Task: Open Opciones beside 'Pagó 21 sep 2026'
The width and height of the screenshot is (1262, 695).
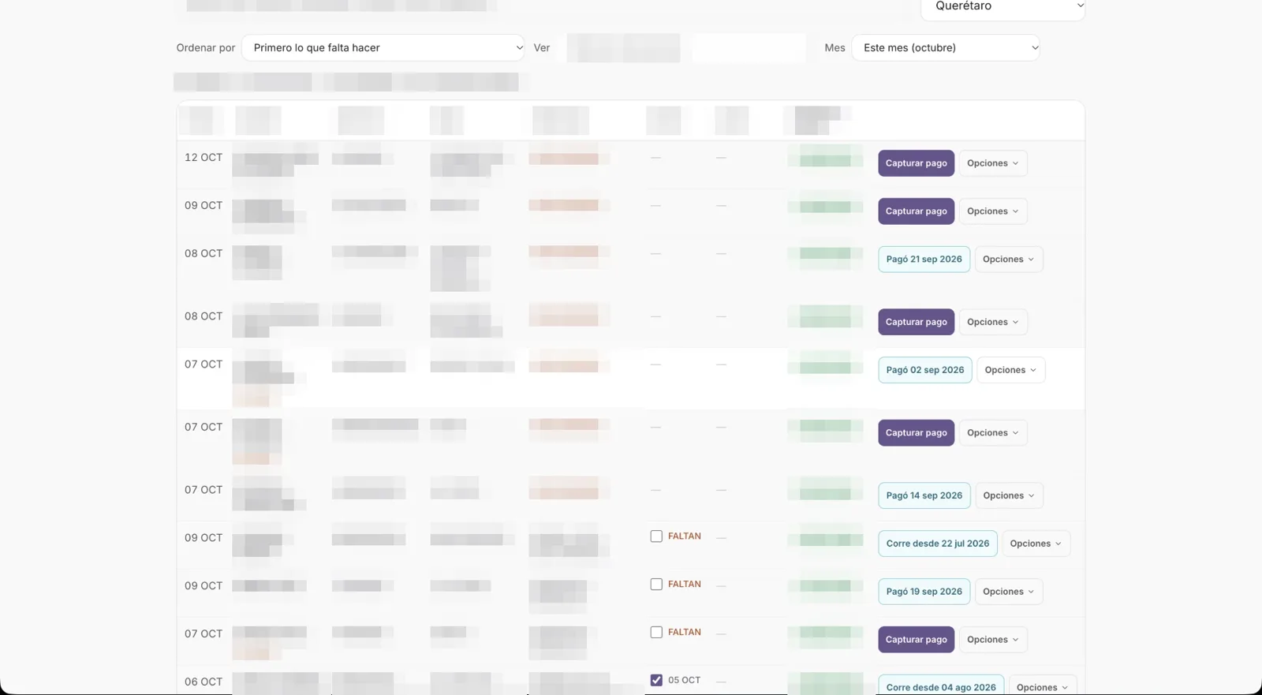Action: (1009, 260)
